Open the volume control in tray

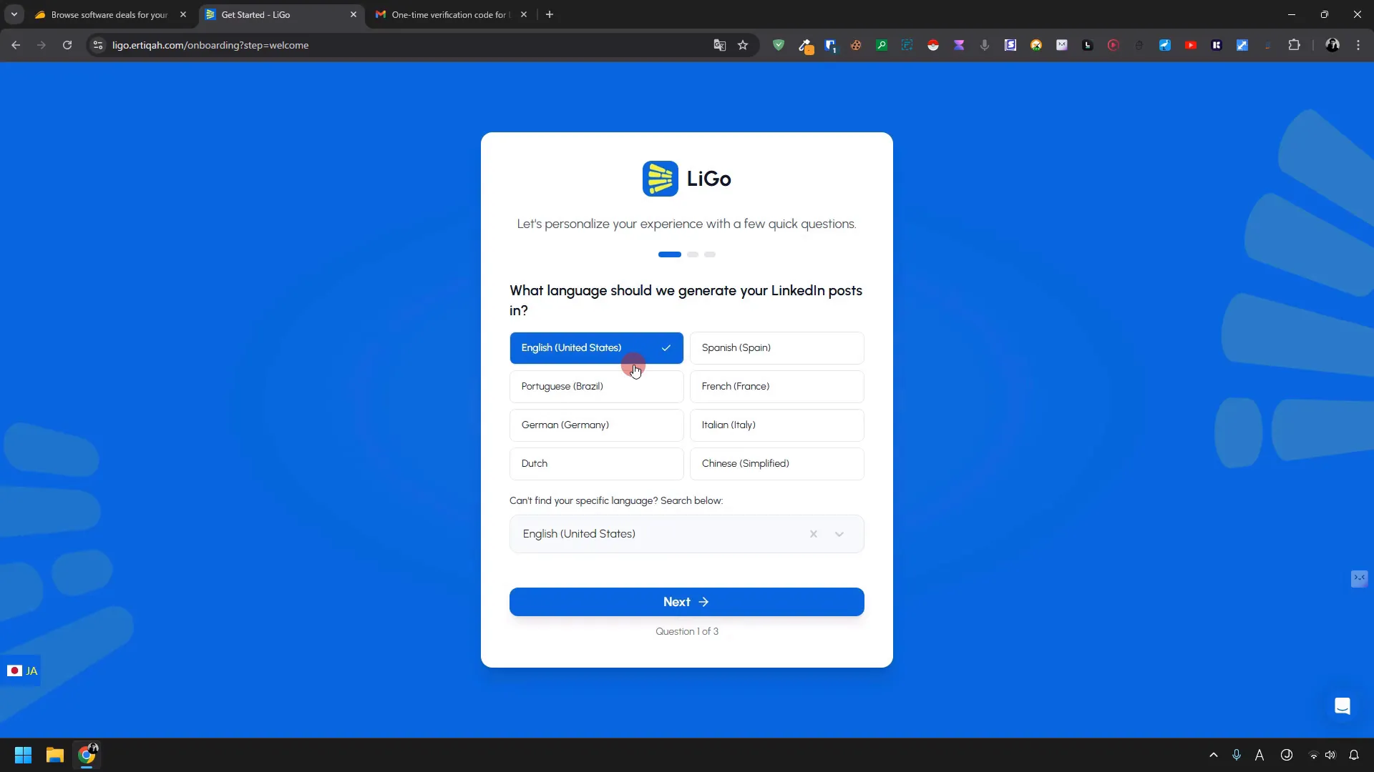(1330, 755)
